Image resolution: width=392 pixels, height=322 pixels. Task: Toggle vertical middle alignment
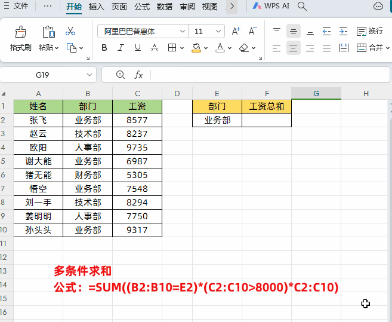point(293,31)
